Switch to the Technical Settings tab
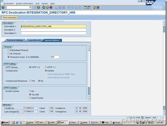This screenshot has width=167, height=126. [x=15, y=40]
